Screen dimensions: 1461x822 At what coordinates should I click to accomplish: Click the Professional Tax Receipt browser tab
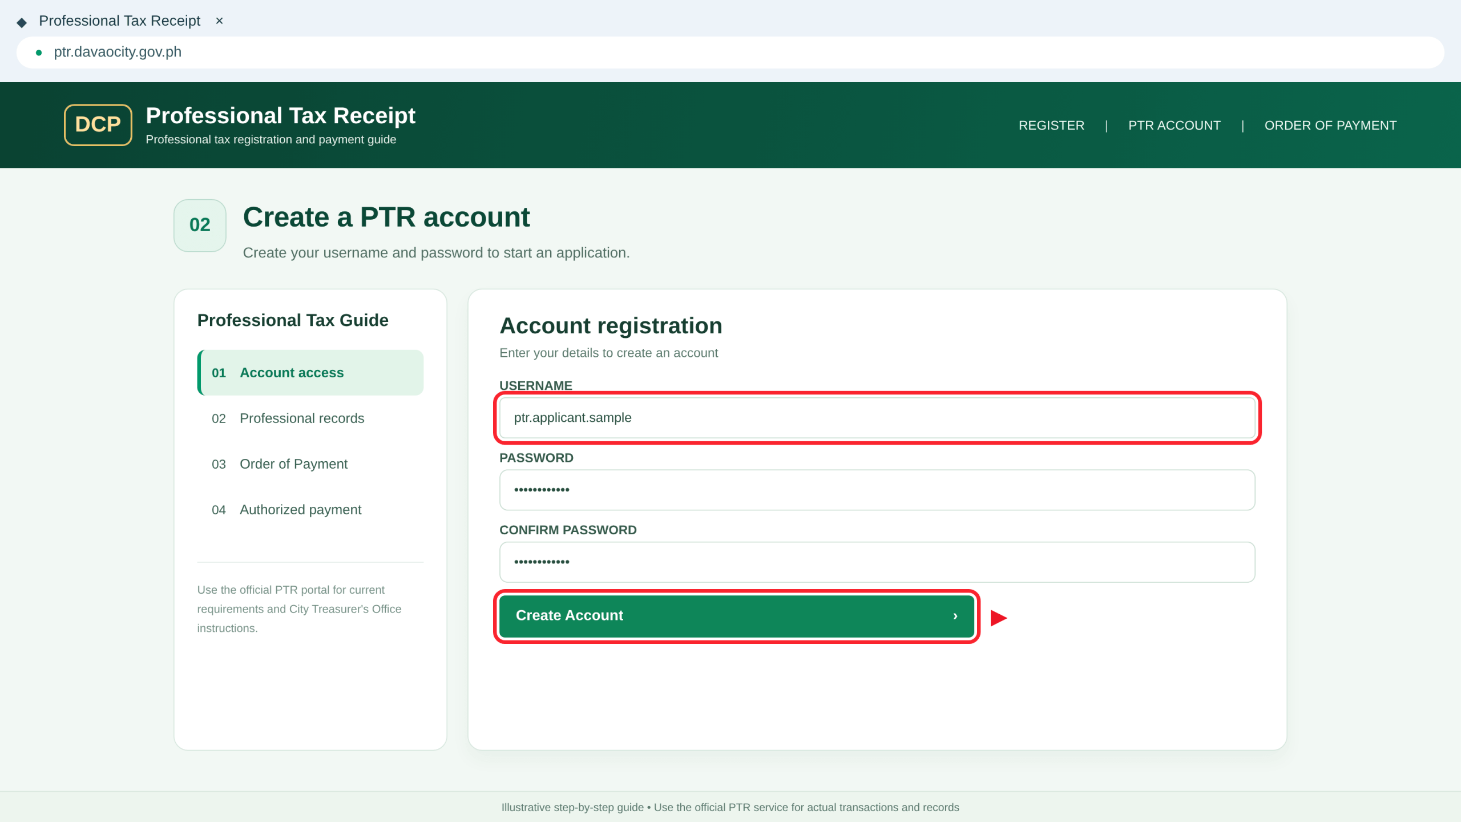pos(120,21)
